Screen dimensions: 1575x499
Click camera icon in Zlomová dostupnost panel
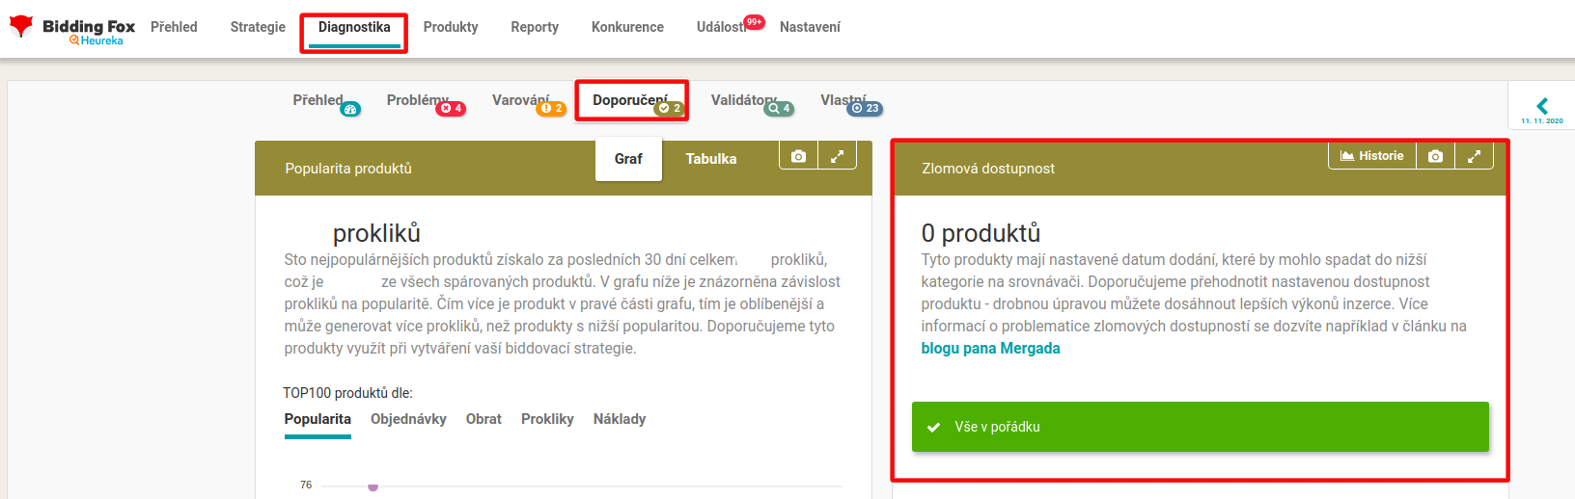(x=1435, y=156)
